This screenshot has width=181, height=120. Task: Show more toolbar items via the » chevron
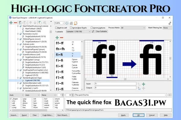tap(51, 21)
